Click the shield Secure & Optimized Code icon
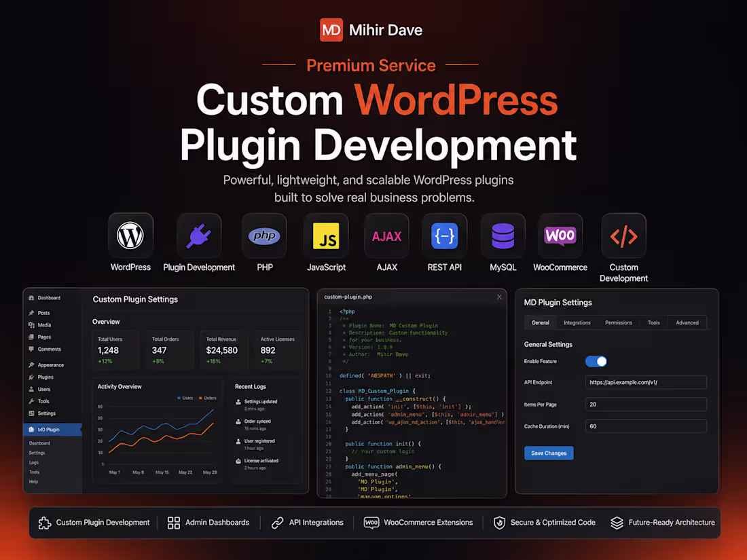 (x=499, y=523)
